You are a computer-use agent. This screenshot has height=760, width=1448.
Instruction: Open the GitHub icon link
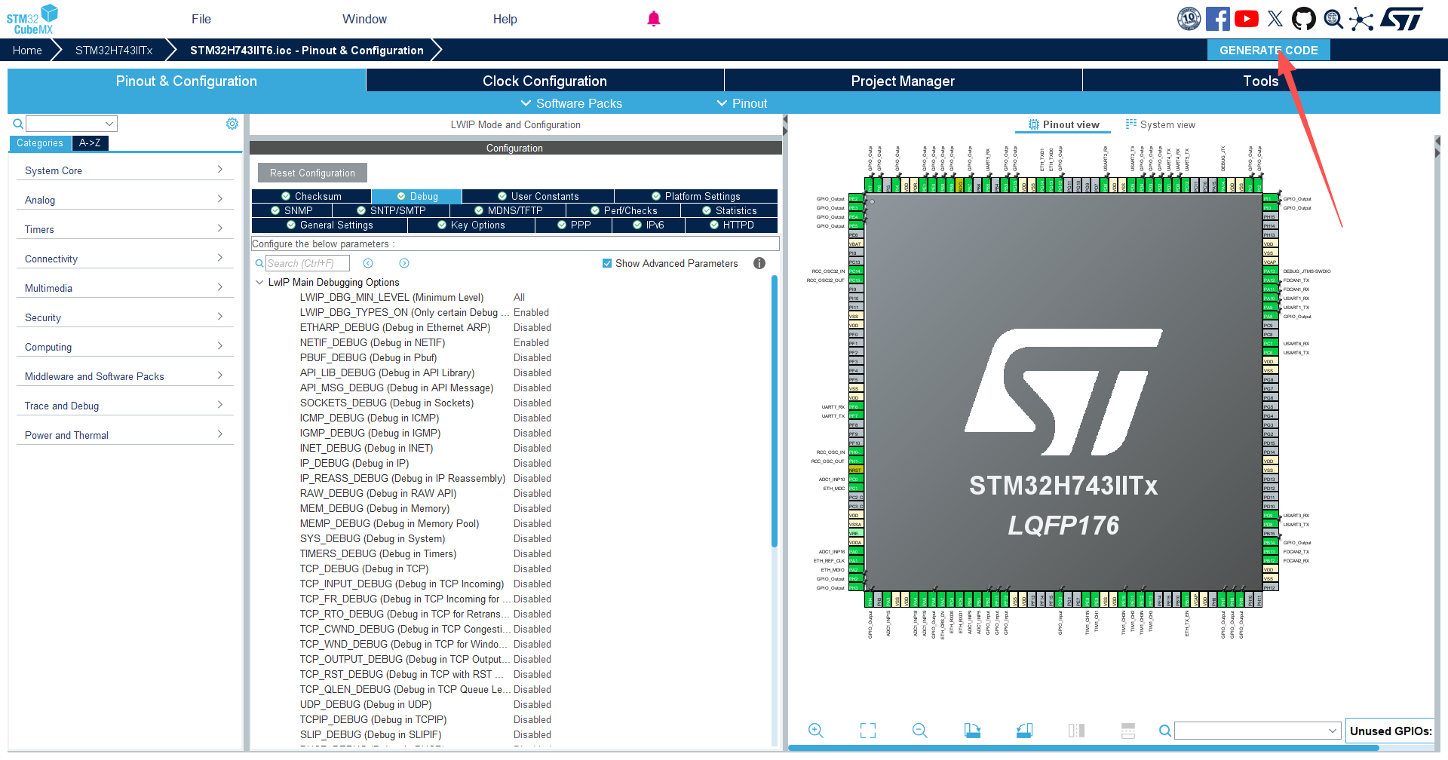1304,19
